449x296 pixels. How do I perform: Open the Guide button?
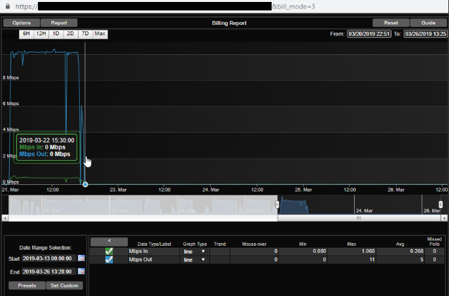click(428, 23)
